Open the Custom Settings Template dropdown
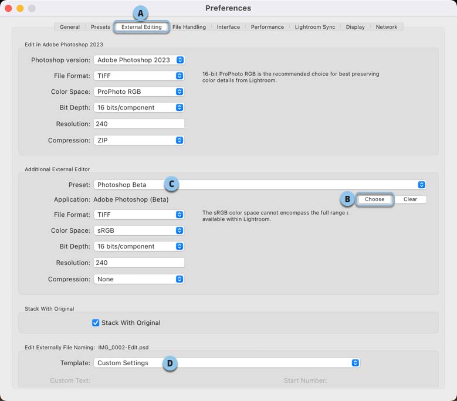 click(226, 363)
